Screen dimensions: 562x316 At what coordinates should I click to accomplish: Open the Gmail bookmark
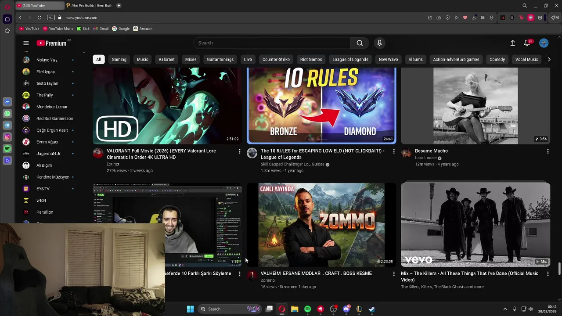tap(101, 29)
